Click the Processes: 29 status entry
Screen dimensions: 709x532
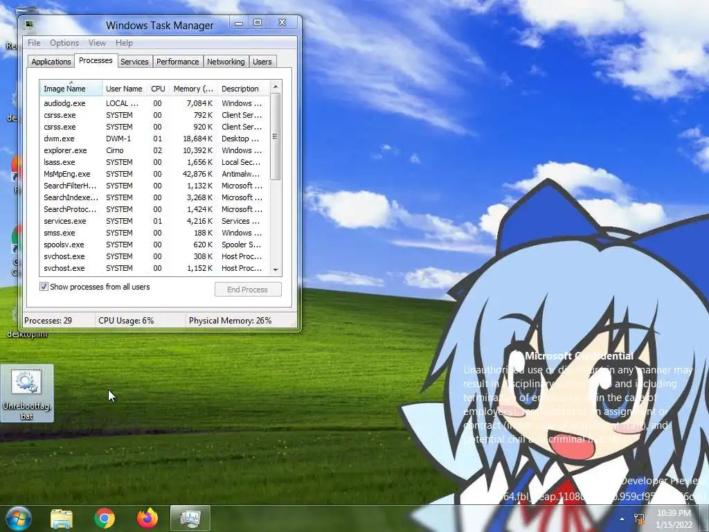pyautogui.click(x=48, y=320)
